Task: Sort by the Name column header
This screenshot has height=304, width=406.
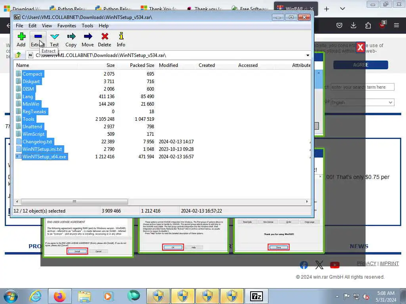Action: point(23,65)
